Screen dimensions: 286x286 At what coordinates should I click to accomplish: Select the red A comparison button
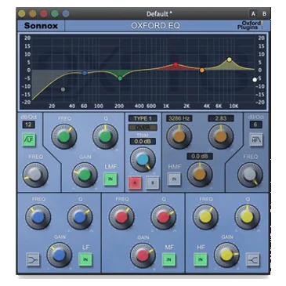point(135,183)
